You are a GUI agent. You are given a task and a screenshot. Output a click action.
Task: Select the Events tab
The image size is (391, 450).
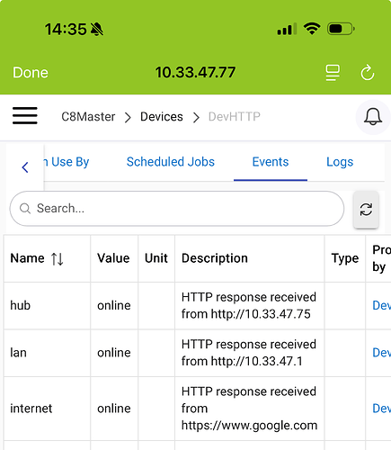(271, 162)
